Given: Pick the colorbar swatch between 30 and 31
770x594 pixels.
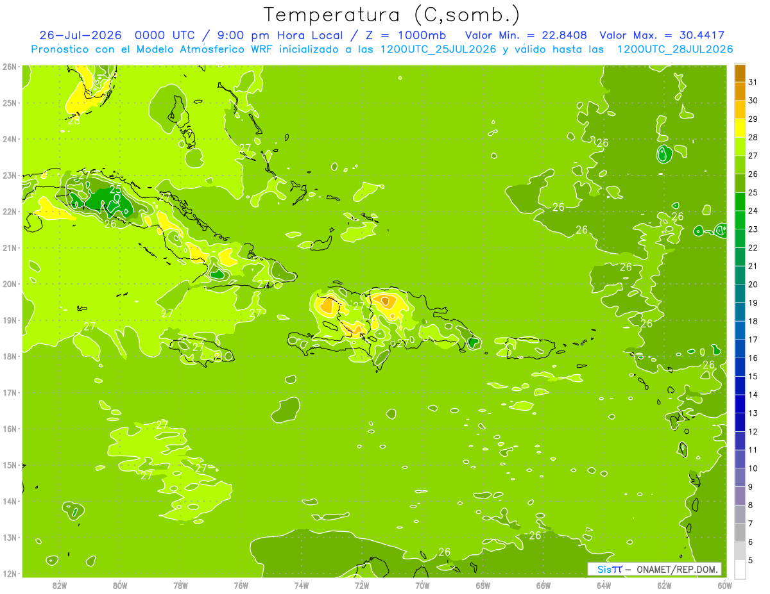Looking at the screenshot, I should click(x=740, y=92).
